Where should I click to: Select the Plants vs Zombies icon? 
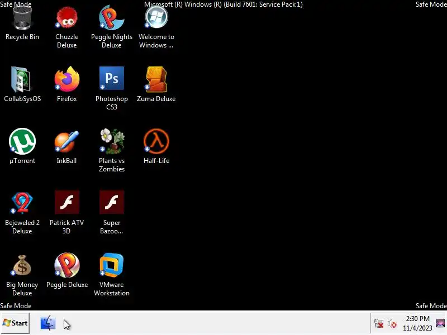111,141
